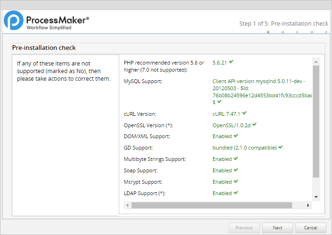Click green checkmark beside PHP version 5.6.21

point(231,62)
